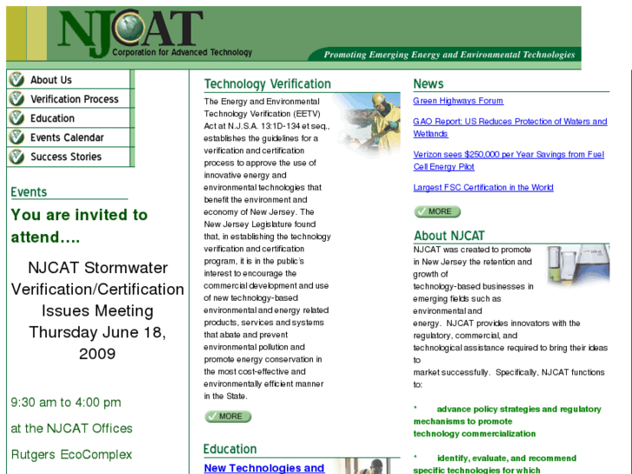Click the 'Thursday June 18,' date text

[97, 332]
